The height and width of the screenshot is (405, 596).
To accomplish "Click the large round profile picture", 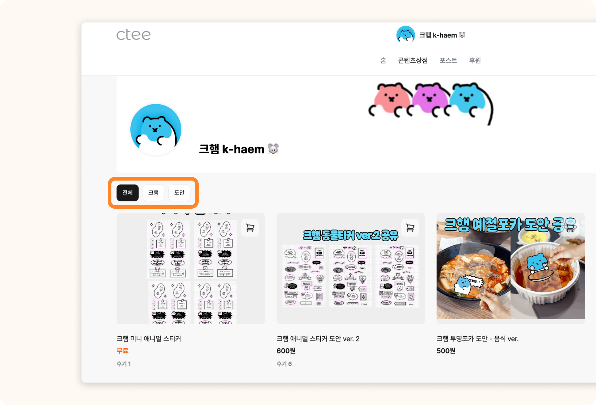I will pyautogui.click(x=156, y=129).
